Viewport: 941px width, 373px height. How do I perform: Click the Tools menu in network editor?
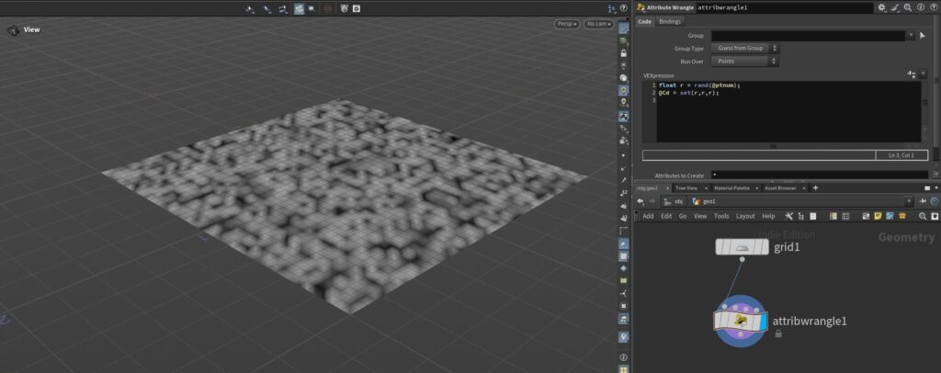[x=721, y=216]
